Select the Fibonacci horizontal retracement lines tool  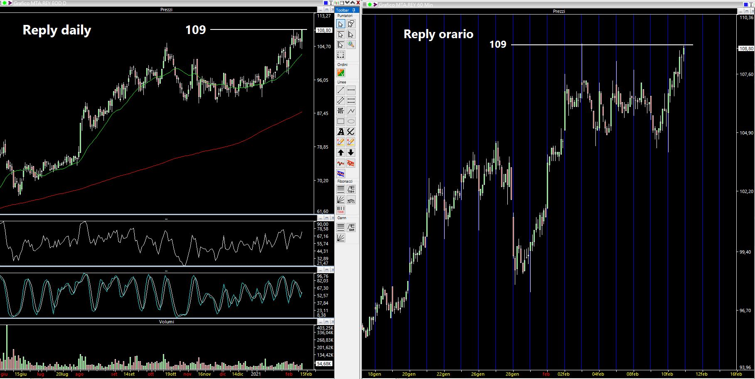[x=341, y=189]
